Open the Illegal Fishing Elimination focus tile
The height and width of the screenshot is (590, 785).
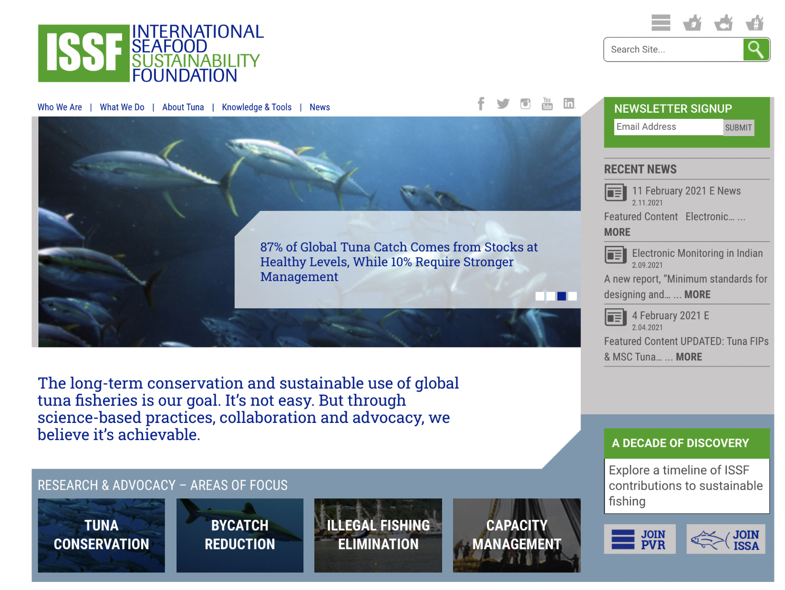click(x=378, y=535)
